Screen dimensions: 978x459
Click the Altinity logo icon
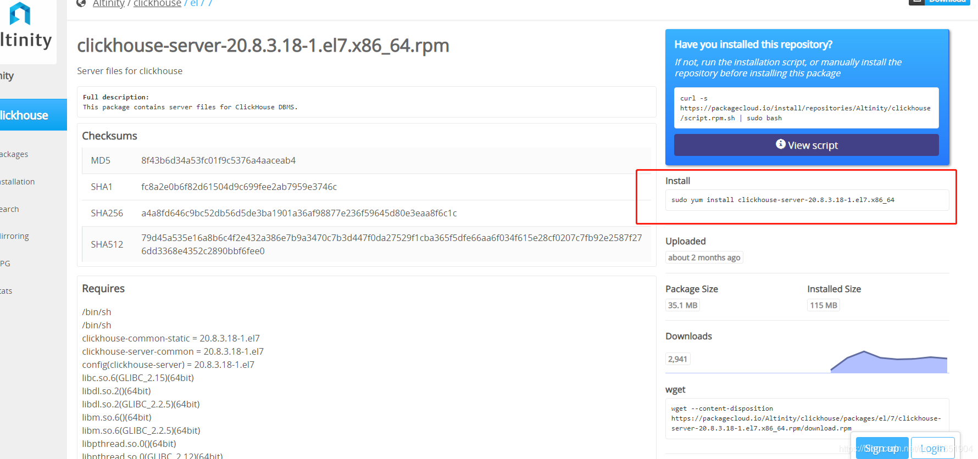tap(20, 13)
